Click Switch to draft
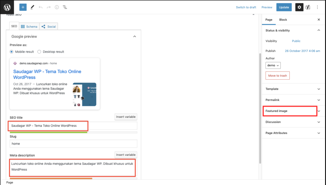This screenshot has width=326, height=185. tap(246, 7)
